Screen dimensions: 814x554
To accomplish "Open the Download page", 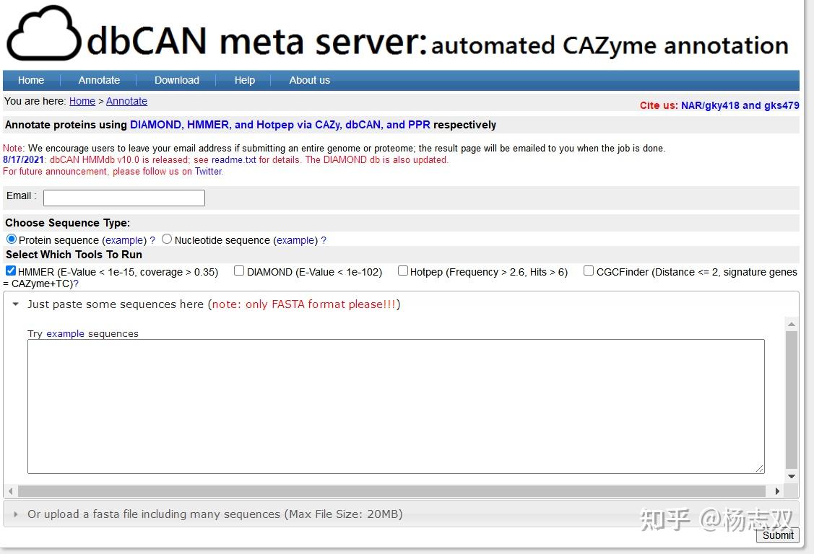I will [x=176, y=80].
